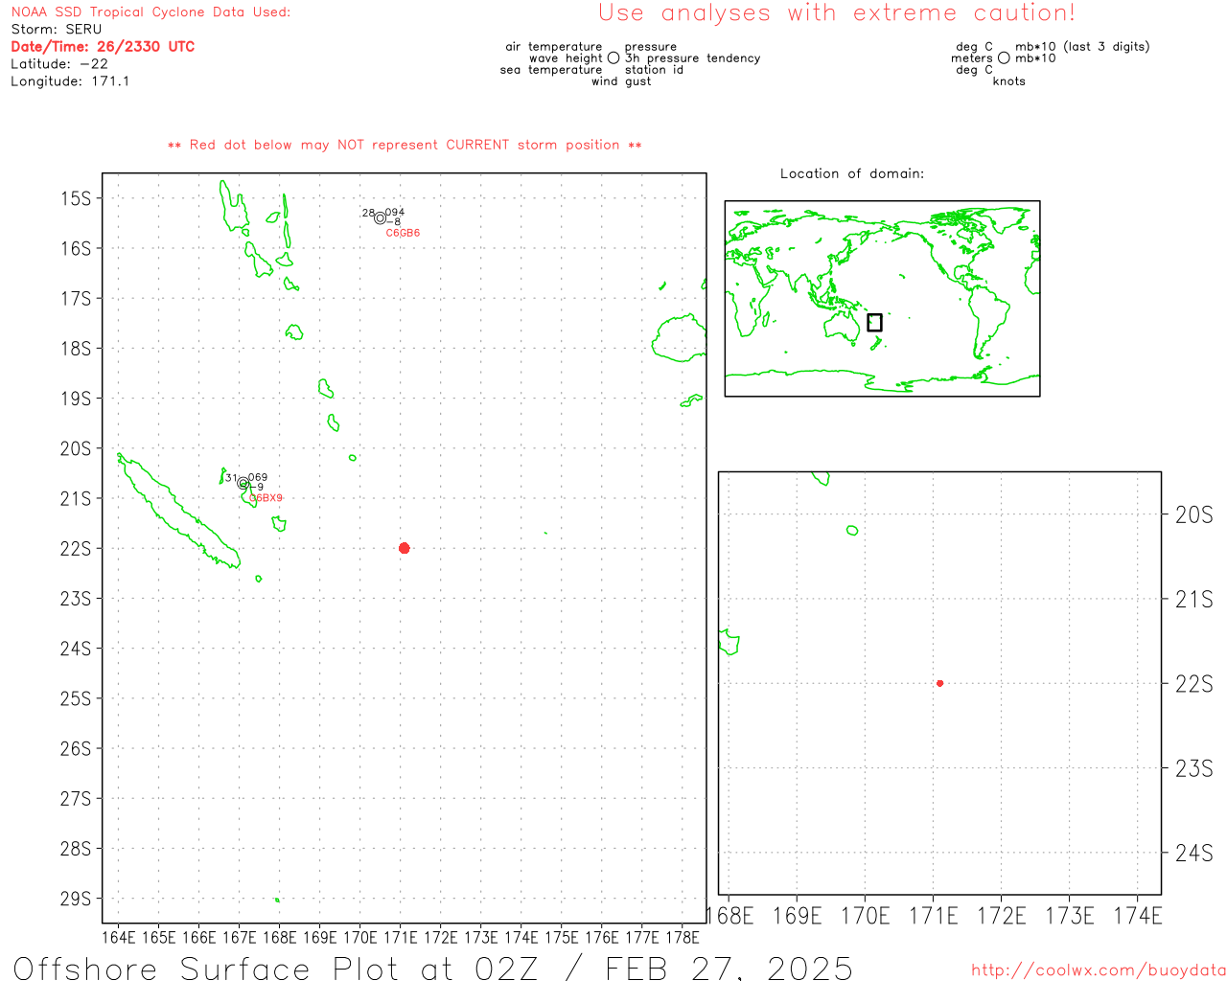Click the 29S latitude label on main map
The width and height of the screenshot is (1227, 981).
tap(76, 899)
